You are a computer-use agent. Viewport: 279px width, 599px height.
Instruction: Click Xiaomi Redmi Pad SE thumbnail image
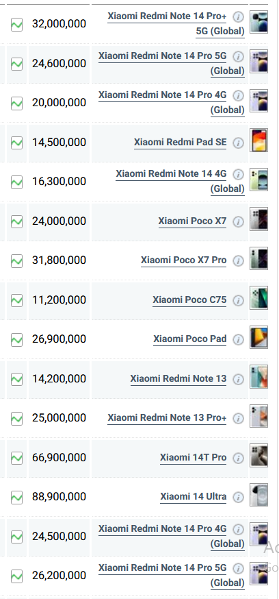(x=258, y=140)
